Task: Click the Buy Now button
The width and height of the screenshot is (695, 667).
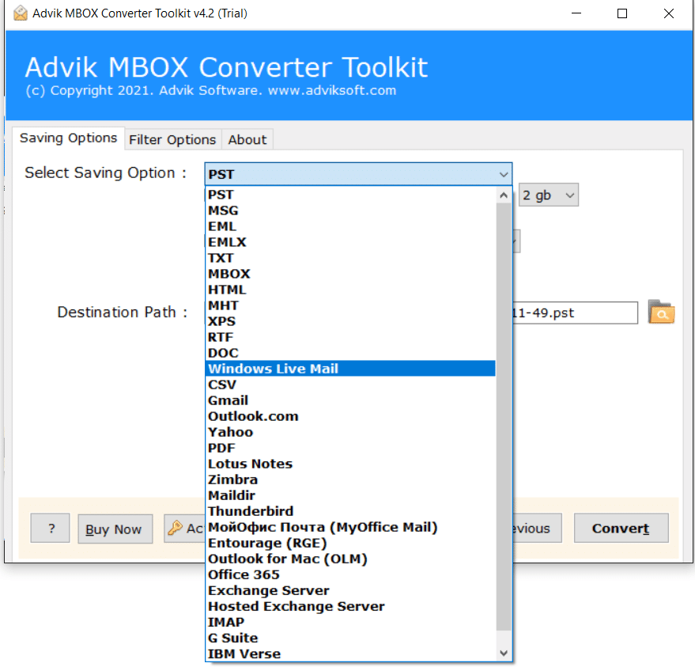Action: tap(115, 529)
